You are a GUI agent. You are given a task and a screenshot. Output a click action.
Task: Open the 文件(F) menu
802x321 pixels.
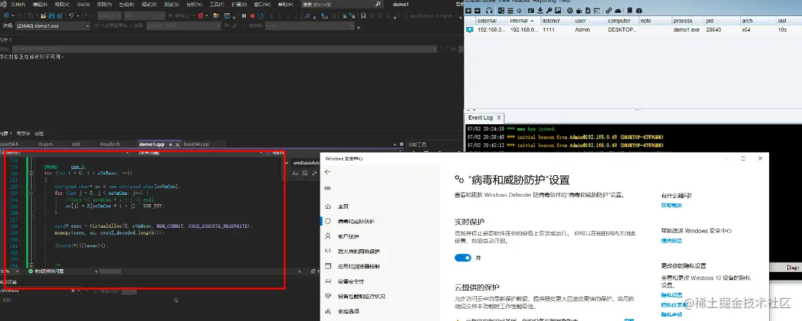click(18, 4)
